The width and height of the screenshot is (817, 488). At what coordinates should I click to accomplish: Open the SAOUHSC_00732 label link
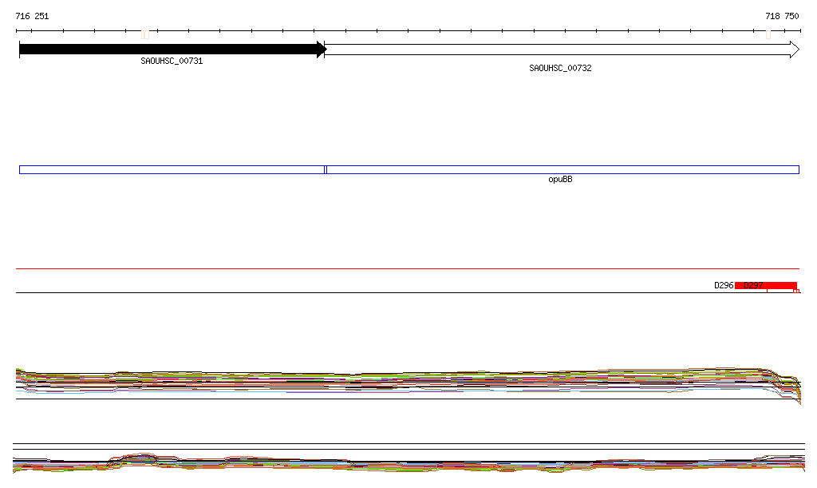(560, 68)
